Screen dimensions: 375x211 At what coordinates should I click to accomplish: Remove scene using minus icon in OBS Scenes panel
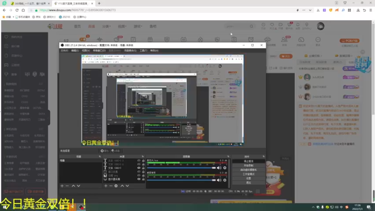[x=67, y=186]
